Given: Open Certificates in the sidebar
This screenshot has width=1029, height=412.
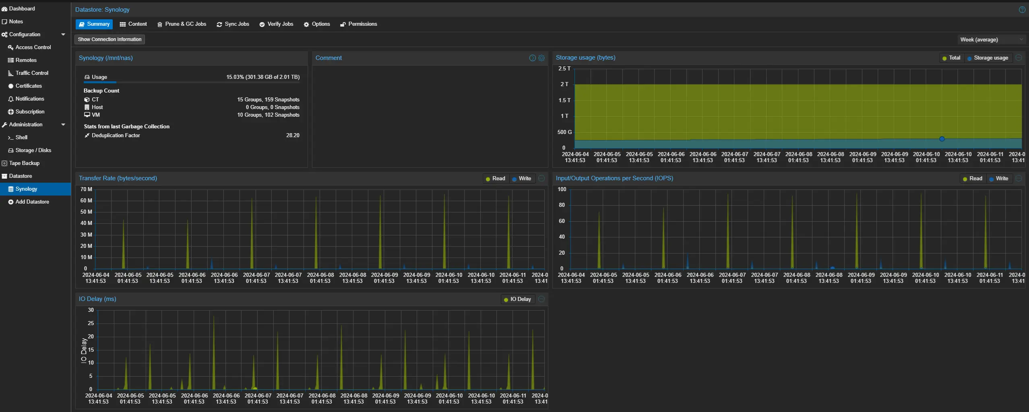Looking at the screenshot, I should click(28, 86).
